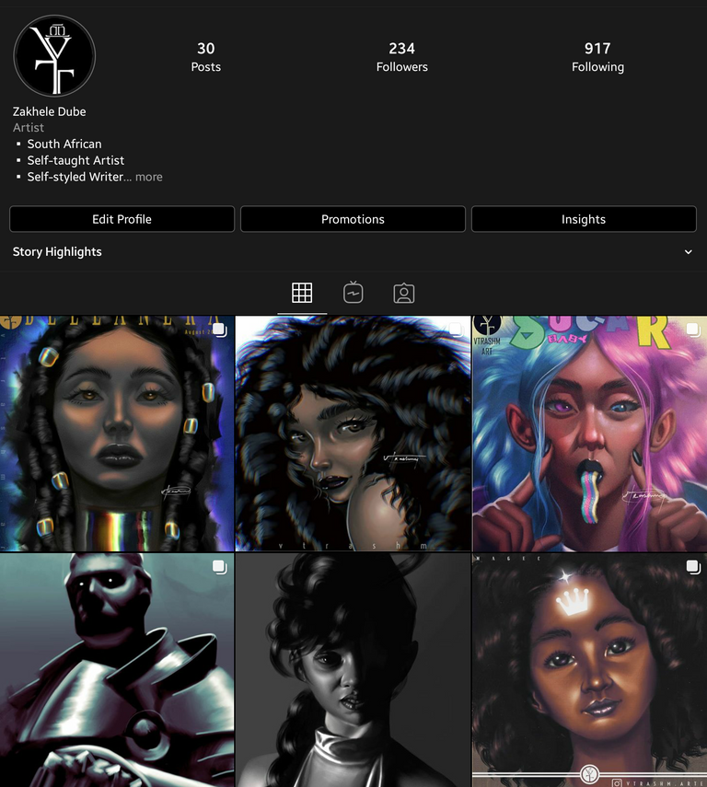Open the Sugar Baby rainbow-hair artwork post
The image size is (707, 787).
coord(589,434)
